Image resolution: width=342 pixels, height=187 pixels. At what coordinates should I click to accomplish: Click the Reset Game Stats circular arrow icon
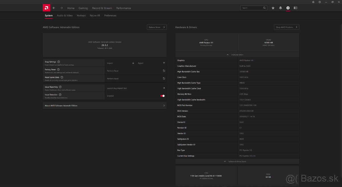point(164,78)
